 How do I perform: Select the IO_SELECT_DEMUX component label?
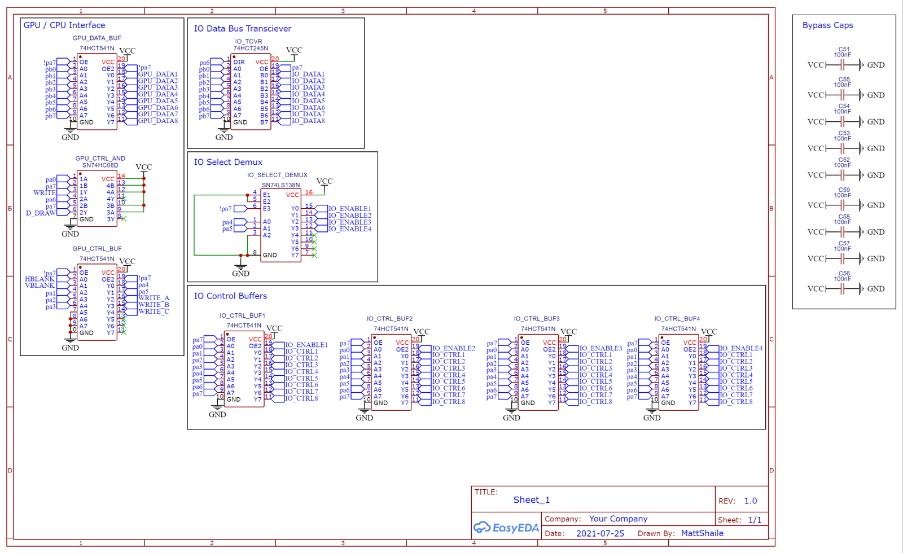(277, 175)
